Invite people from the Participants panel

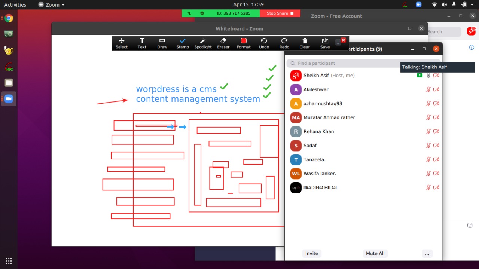[x=312, y=253]
